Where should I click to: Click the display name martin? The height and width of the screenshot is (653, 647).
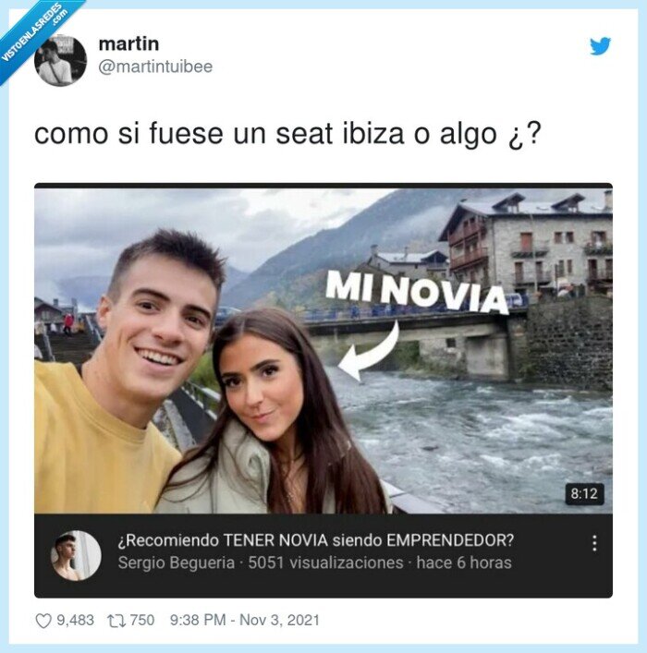point(128,43)
